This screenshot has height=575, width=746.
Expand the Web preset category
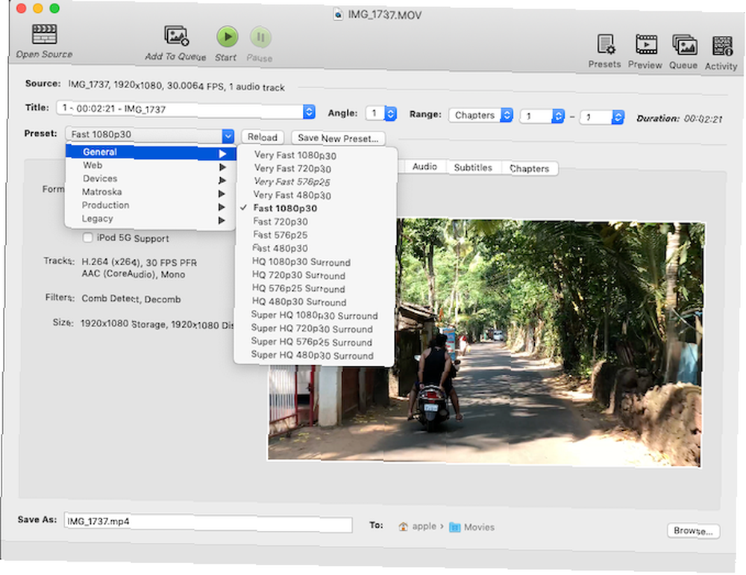(x=151, y=166)
